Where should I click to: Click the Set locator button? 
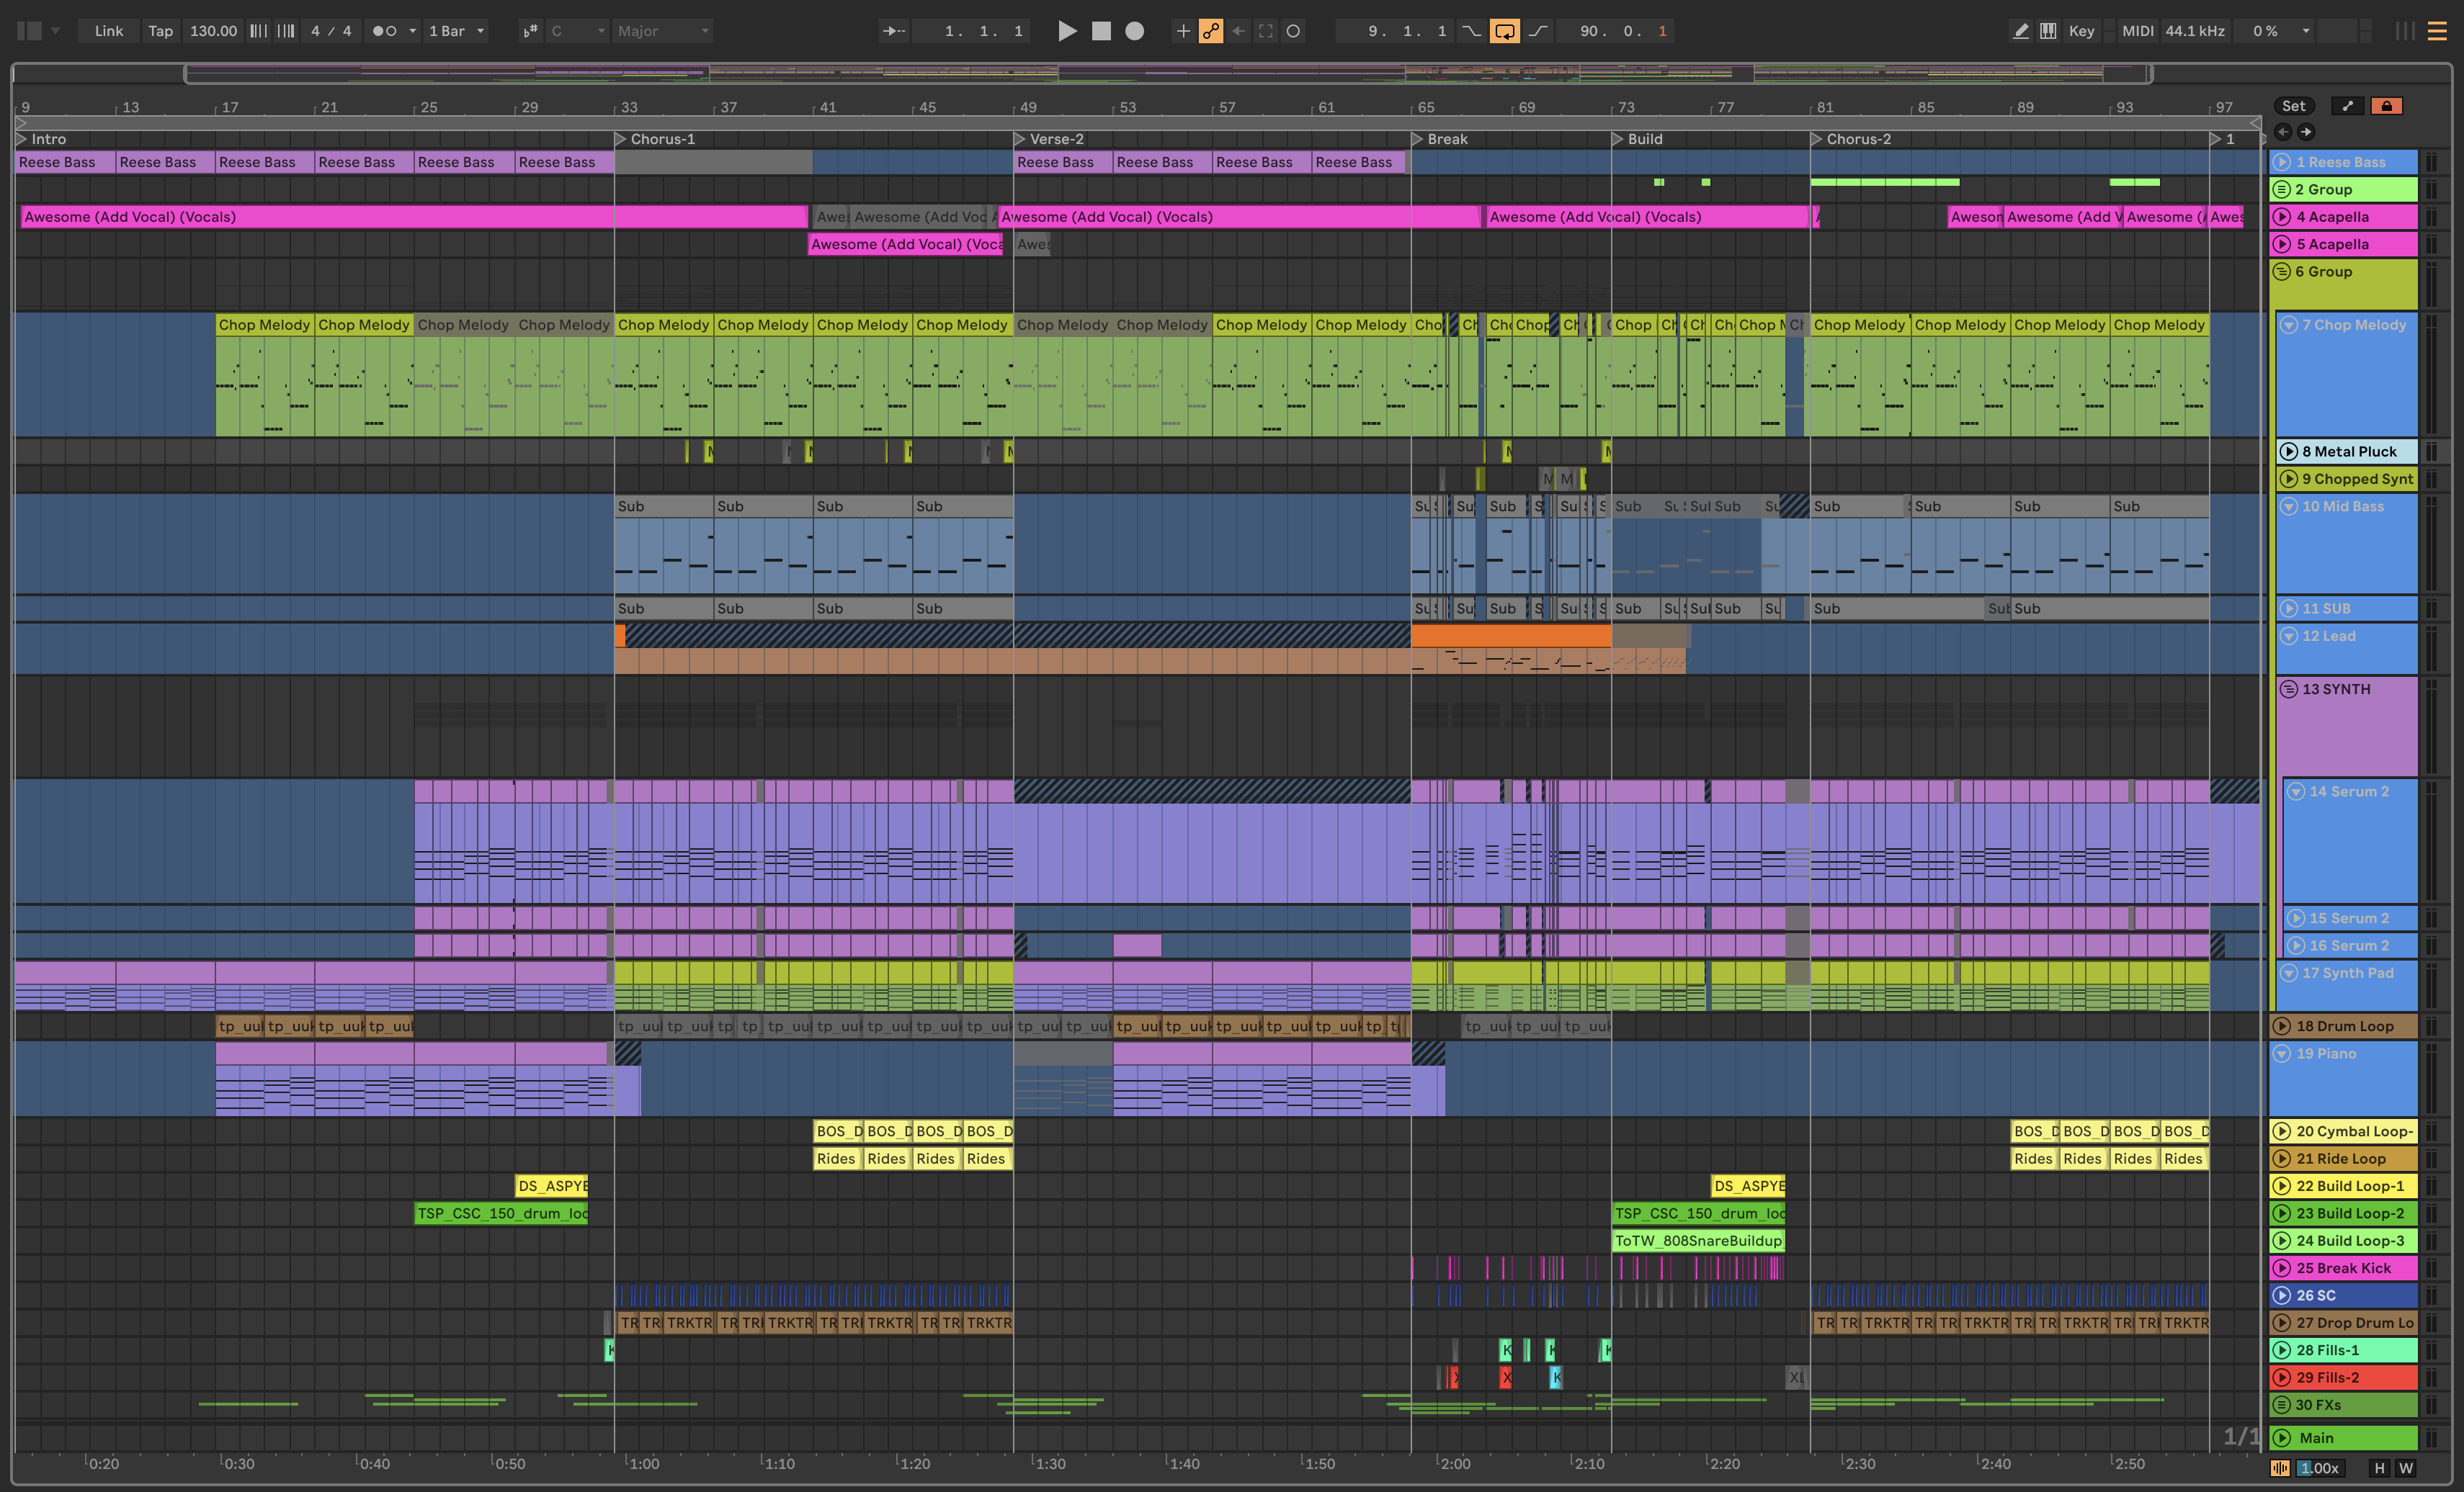[2293, 106]
